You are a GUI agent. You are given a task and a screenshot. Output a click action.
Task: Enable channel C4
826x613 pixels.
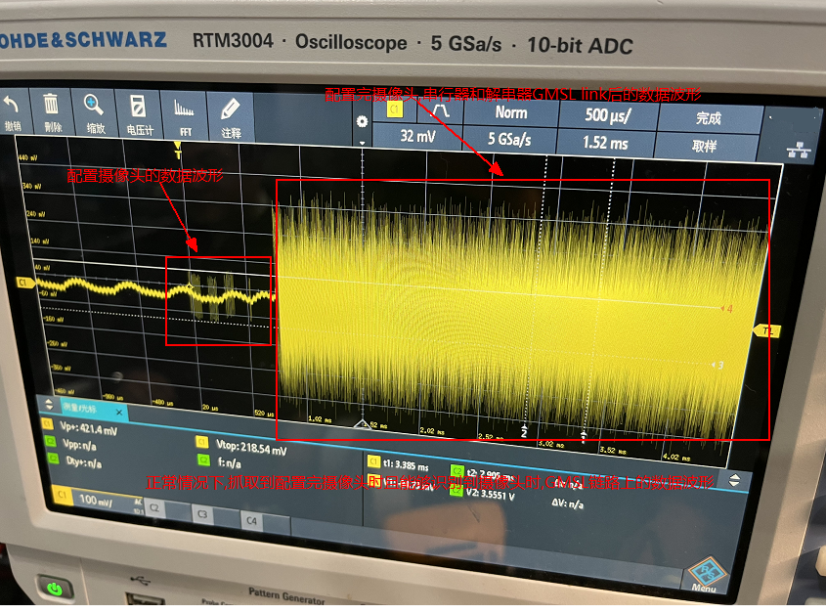click(251, 521)
